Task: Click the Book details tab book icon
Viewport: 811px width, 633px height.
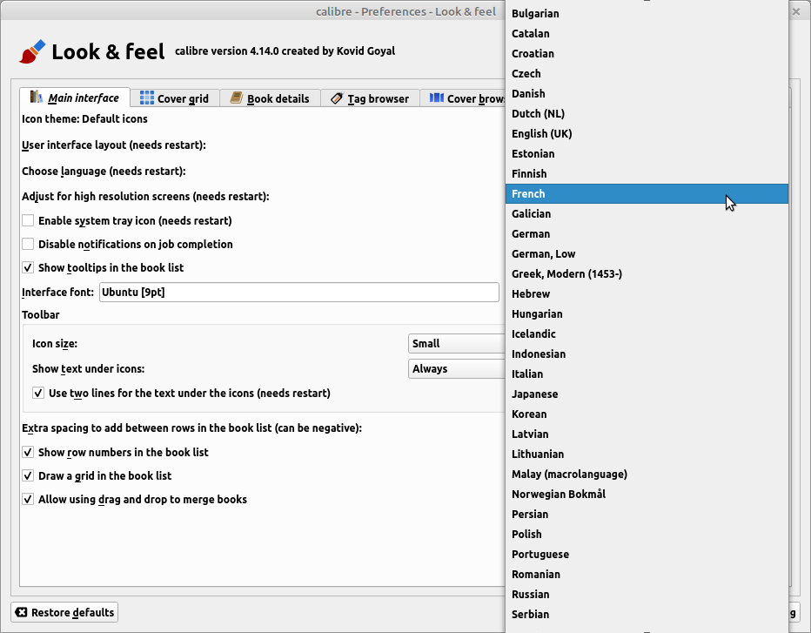Action: 237,98
